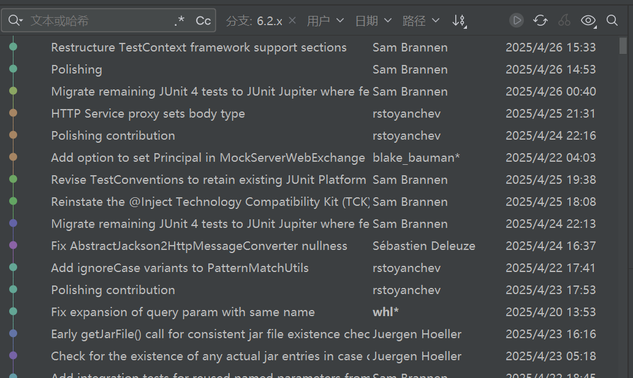Open the user filter dropdown
The width and height of the screenshot is (633, 378).
[325, 21]
